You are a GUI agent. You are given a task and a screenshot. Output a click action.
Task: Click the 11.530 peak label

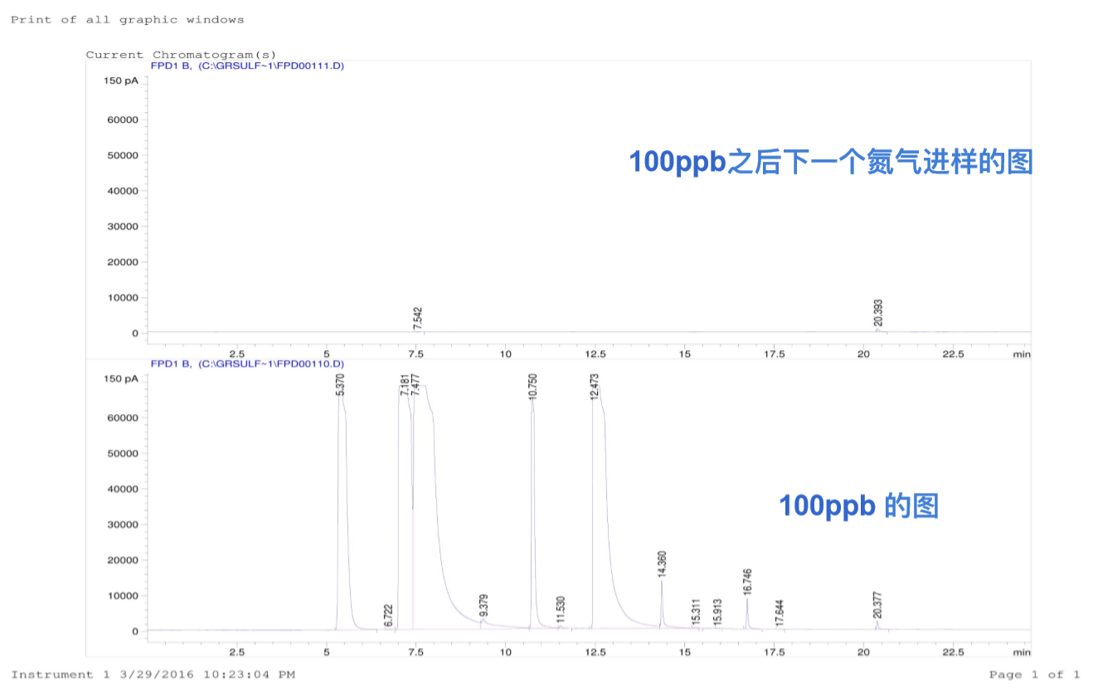pos(561,610)
